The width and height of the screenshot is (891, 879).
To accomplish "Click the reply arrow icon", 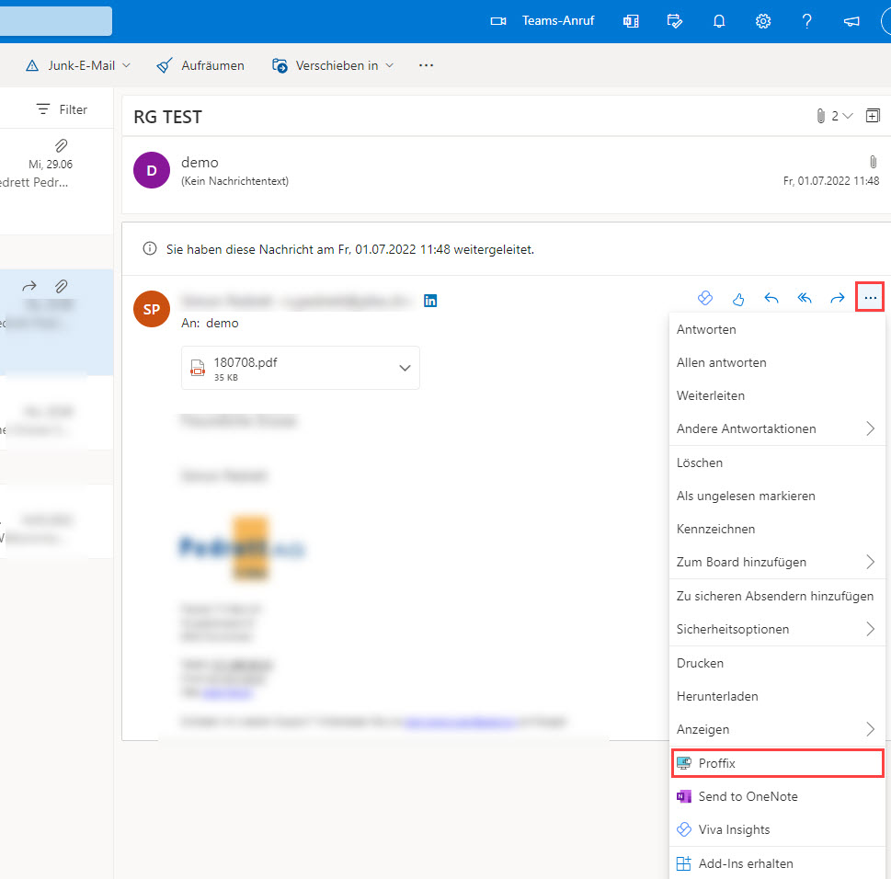I will 771,298.
